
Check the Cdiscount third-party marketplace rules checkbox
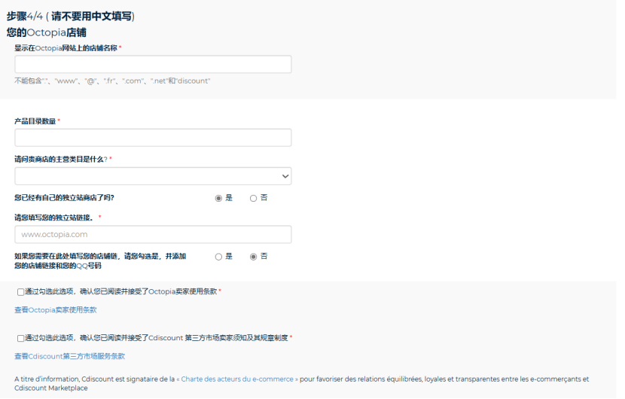[20, 339]
